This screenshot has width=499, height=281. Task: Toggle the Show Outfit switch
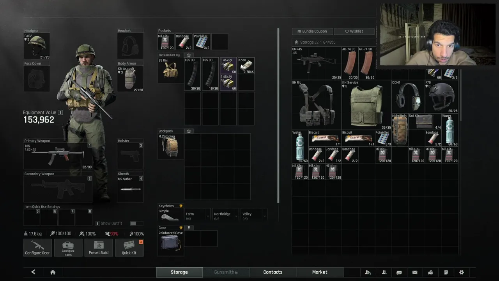tap(136, 223)
